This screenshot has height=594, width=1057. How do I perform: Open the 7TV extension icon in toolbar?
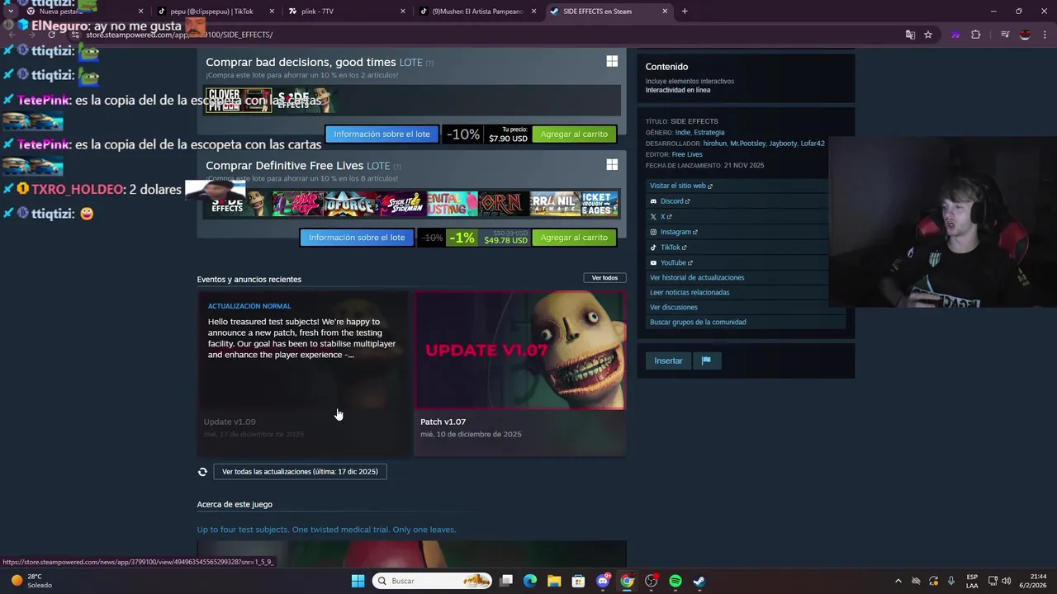point(955,35)
